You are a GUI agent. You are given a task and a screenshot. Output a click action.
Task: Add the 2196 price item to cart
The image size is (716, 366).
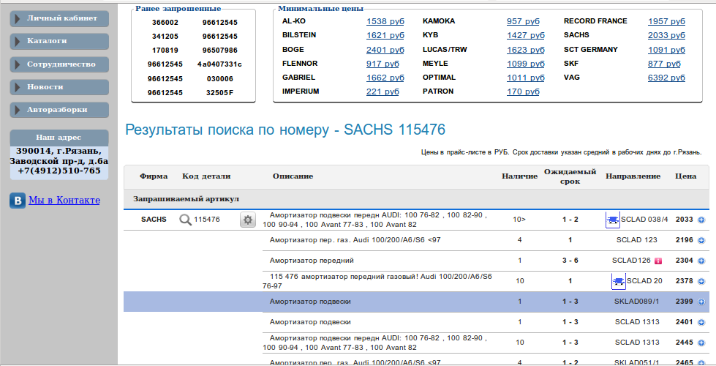(701, 240)
